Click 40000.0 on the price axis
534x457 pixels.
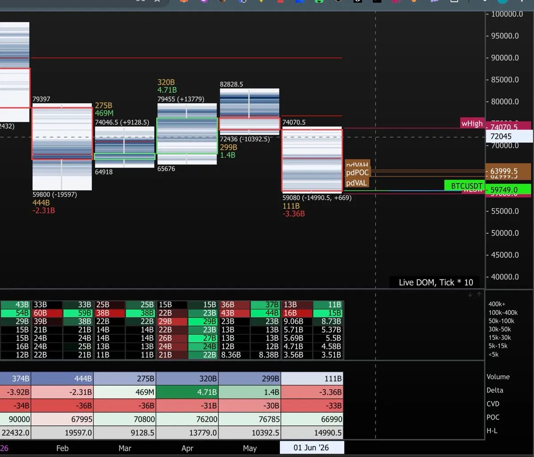pyautogui.click(x=505, y=277)
